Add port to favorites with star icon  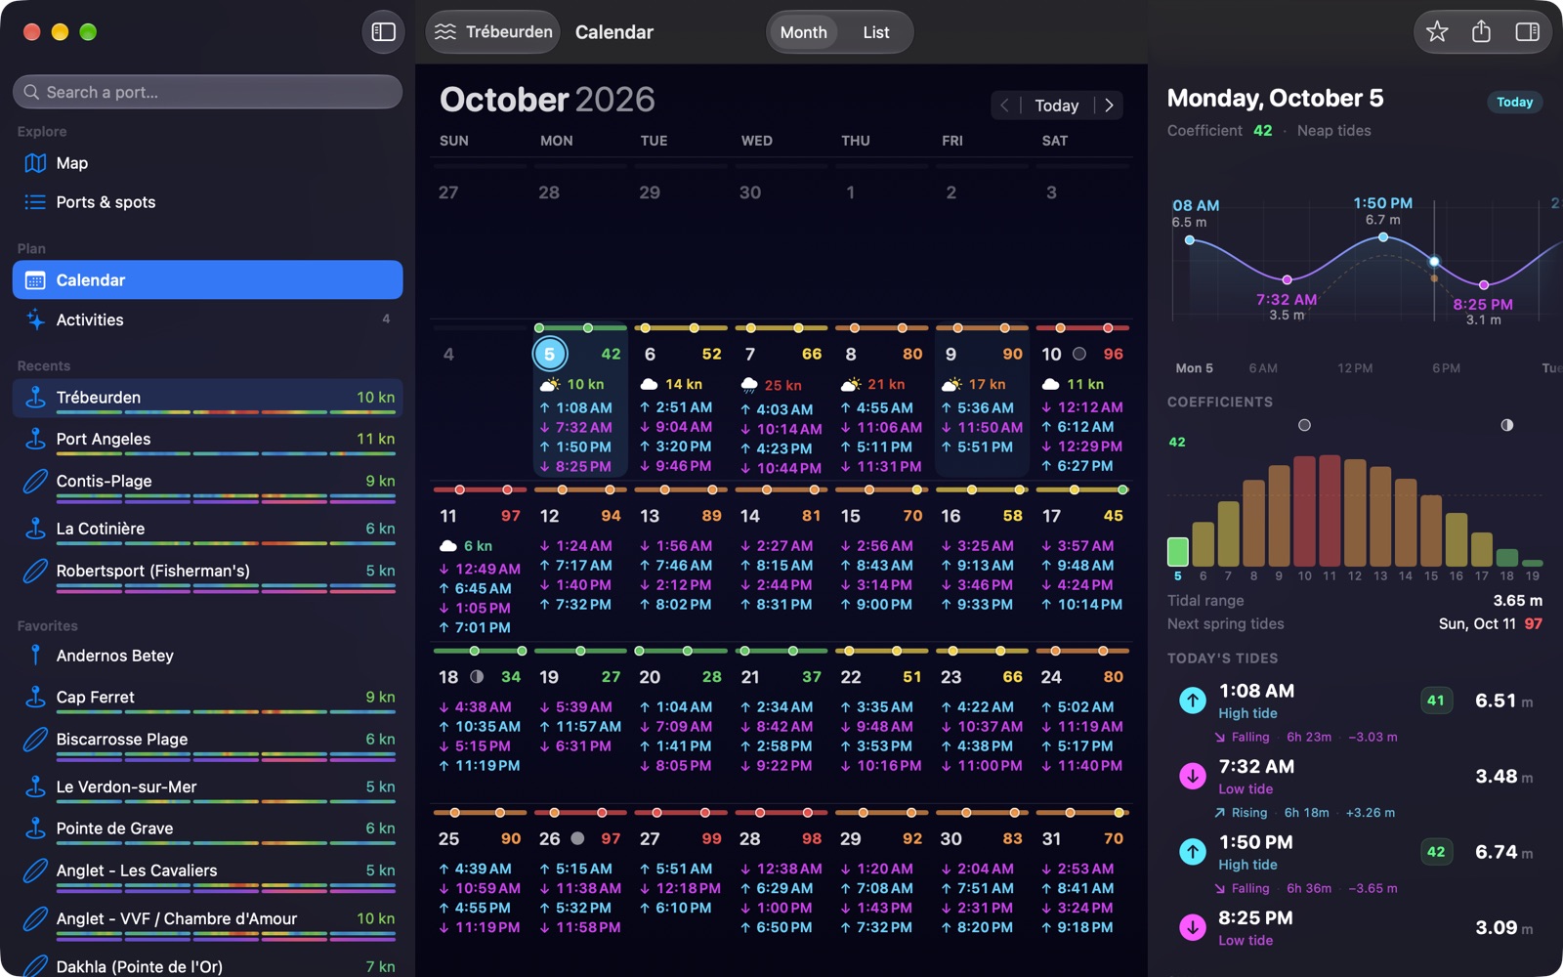(1437, 32)
